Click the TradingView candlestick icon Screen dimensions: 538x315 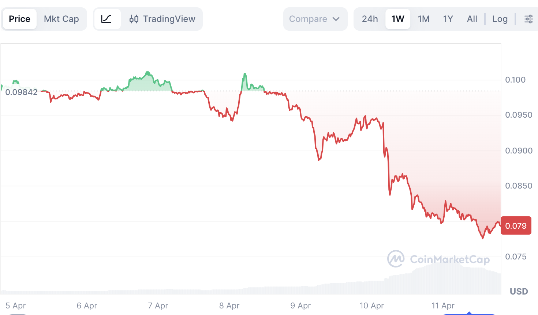134,19
